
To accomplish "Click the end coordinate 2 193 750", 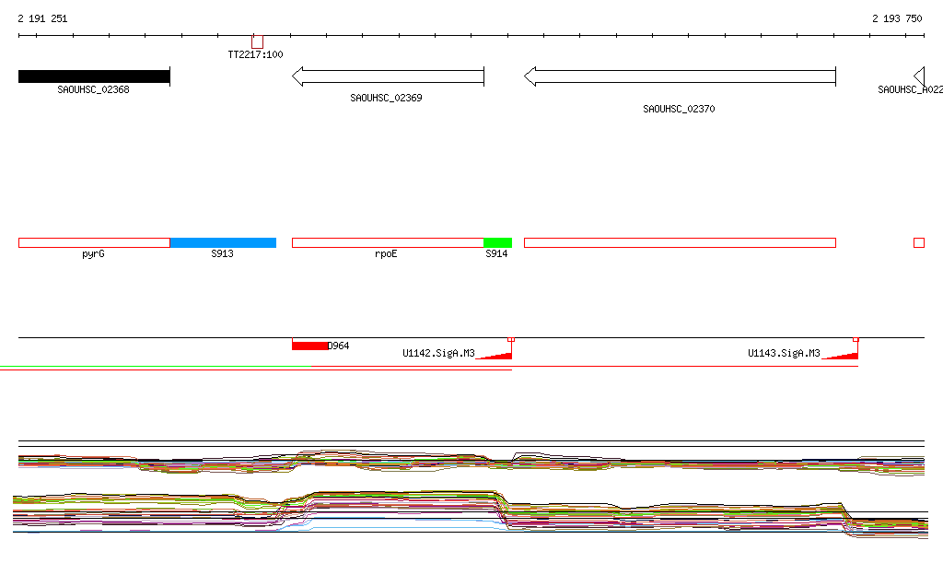I will (897, 18).
